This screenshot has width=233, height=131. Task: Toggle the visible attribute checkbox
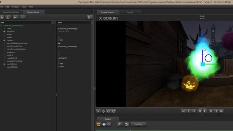pyautogui.click(x=59, y=37)
